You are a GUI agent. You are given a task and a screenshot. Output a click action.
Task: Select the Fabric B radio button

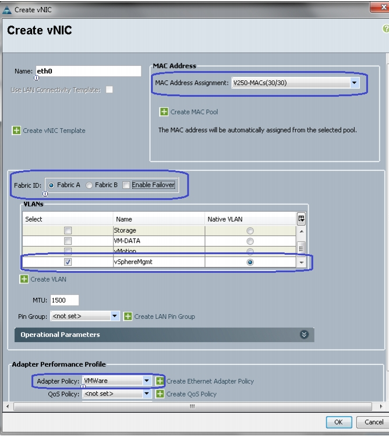click(89, 185)
